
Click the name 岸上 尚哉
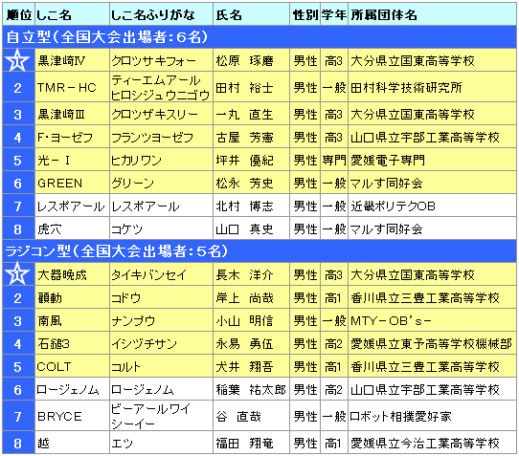(x=244, y=298)
